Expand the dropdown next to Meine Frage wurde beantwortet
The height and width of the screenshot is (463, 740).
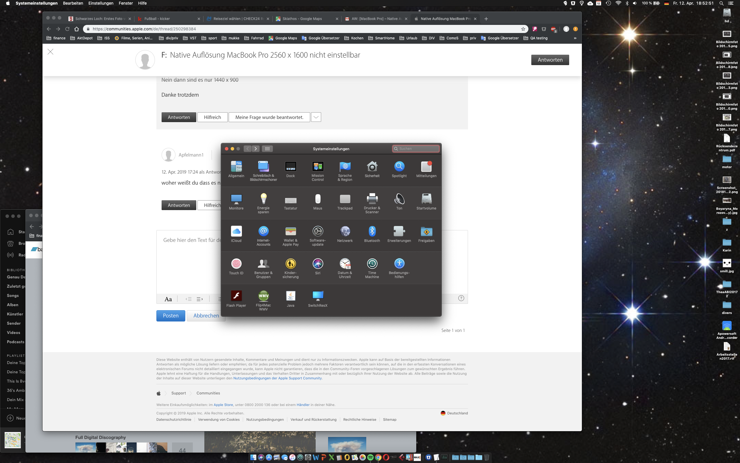tap(316, 117)
